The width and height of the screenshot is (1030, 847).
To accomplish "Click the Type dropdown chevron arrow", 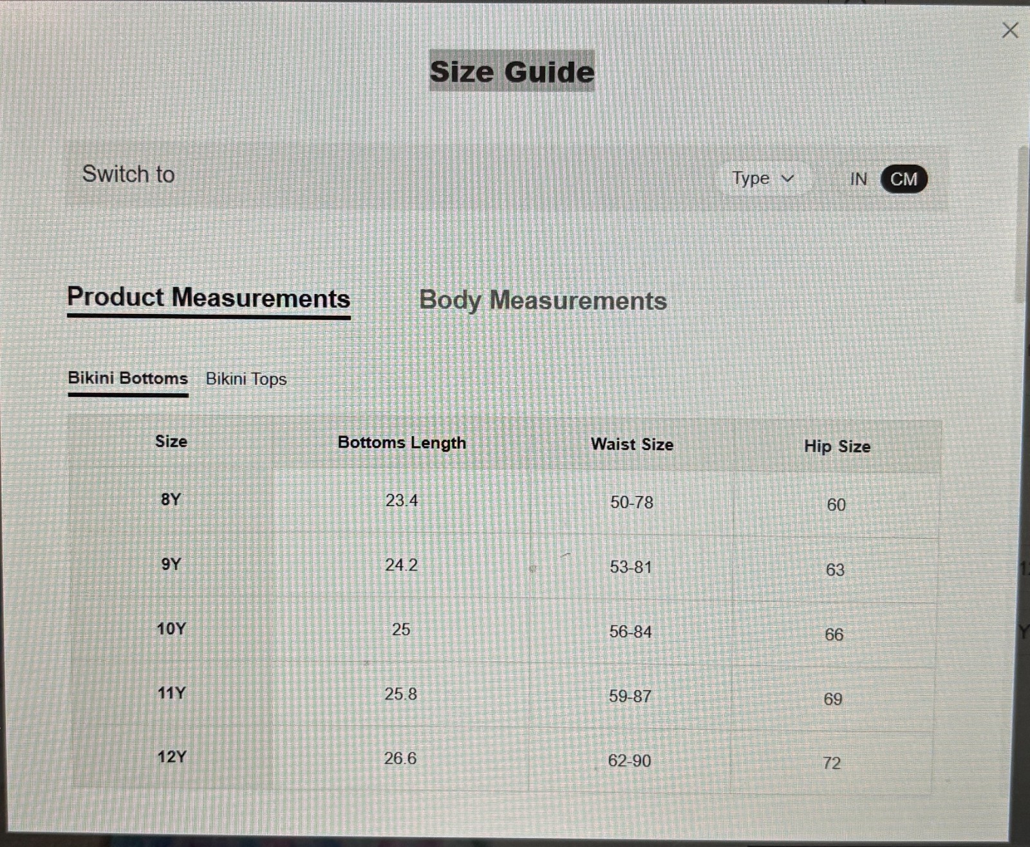I will coord(787,178).
